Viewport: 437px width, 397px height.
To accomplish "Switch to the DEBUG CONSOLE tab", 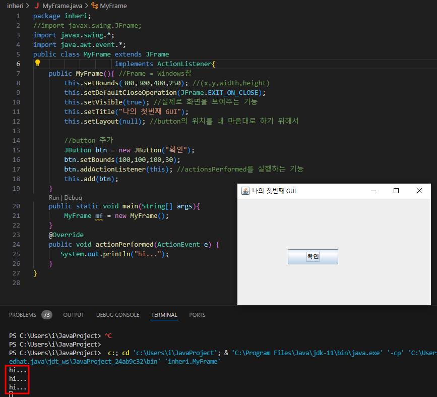I will pos(117,315).
